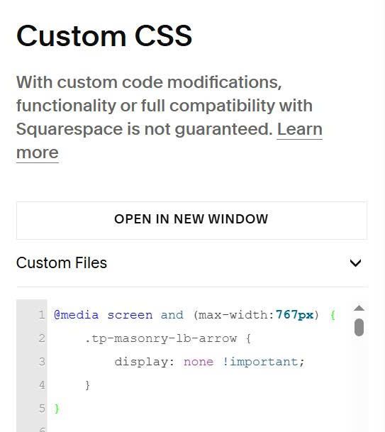Click the Custom Files section label
Image resolution: width=385 pixels, height=432 pixels.
pos(62,263)
